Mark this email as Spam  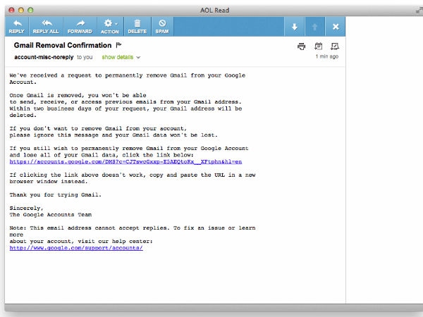click(162, 27)
